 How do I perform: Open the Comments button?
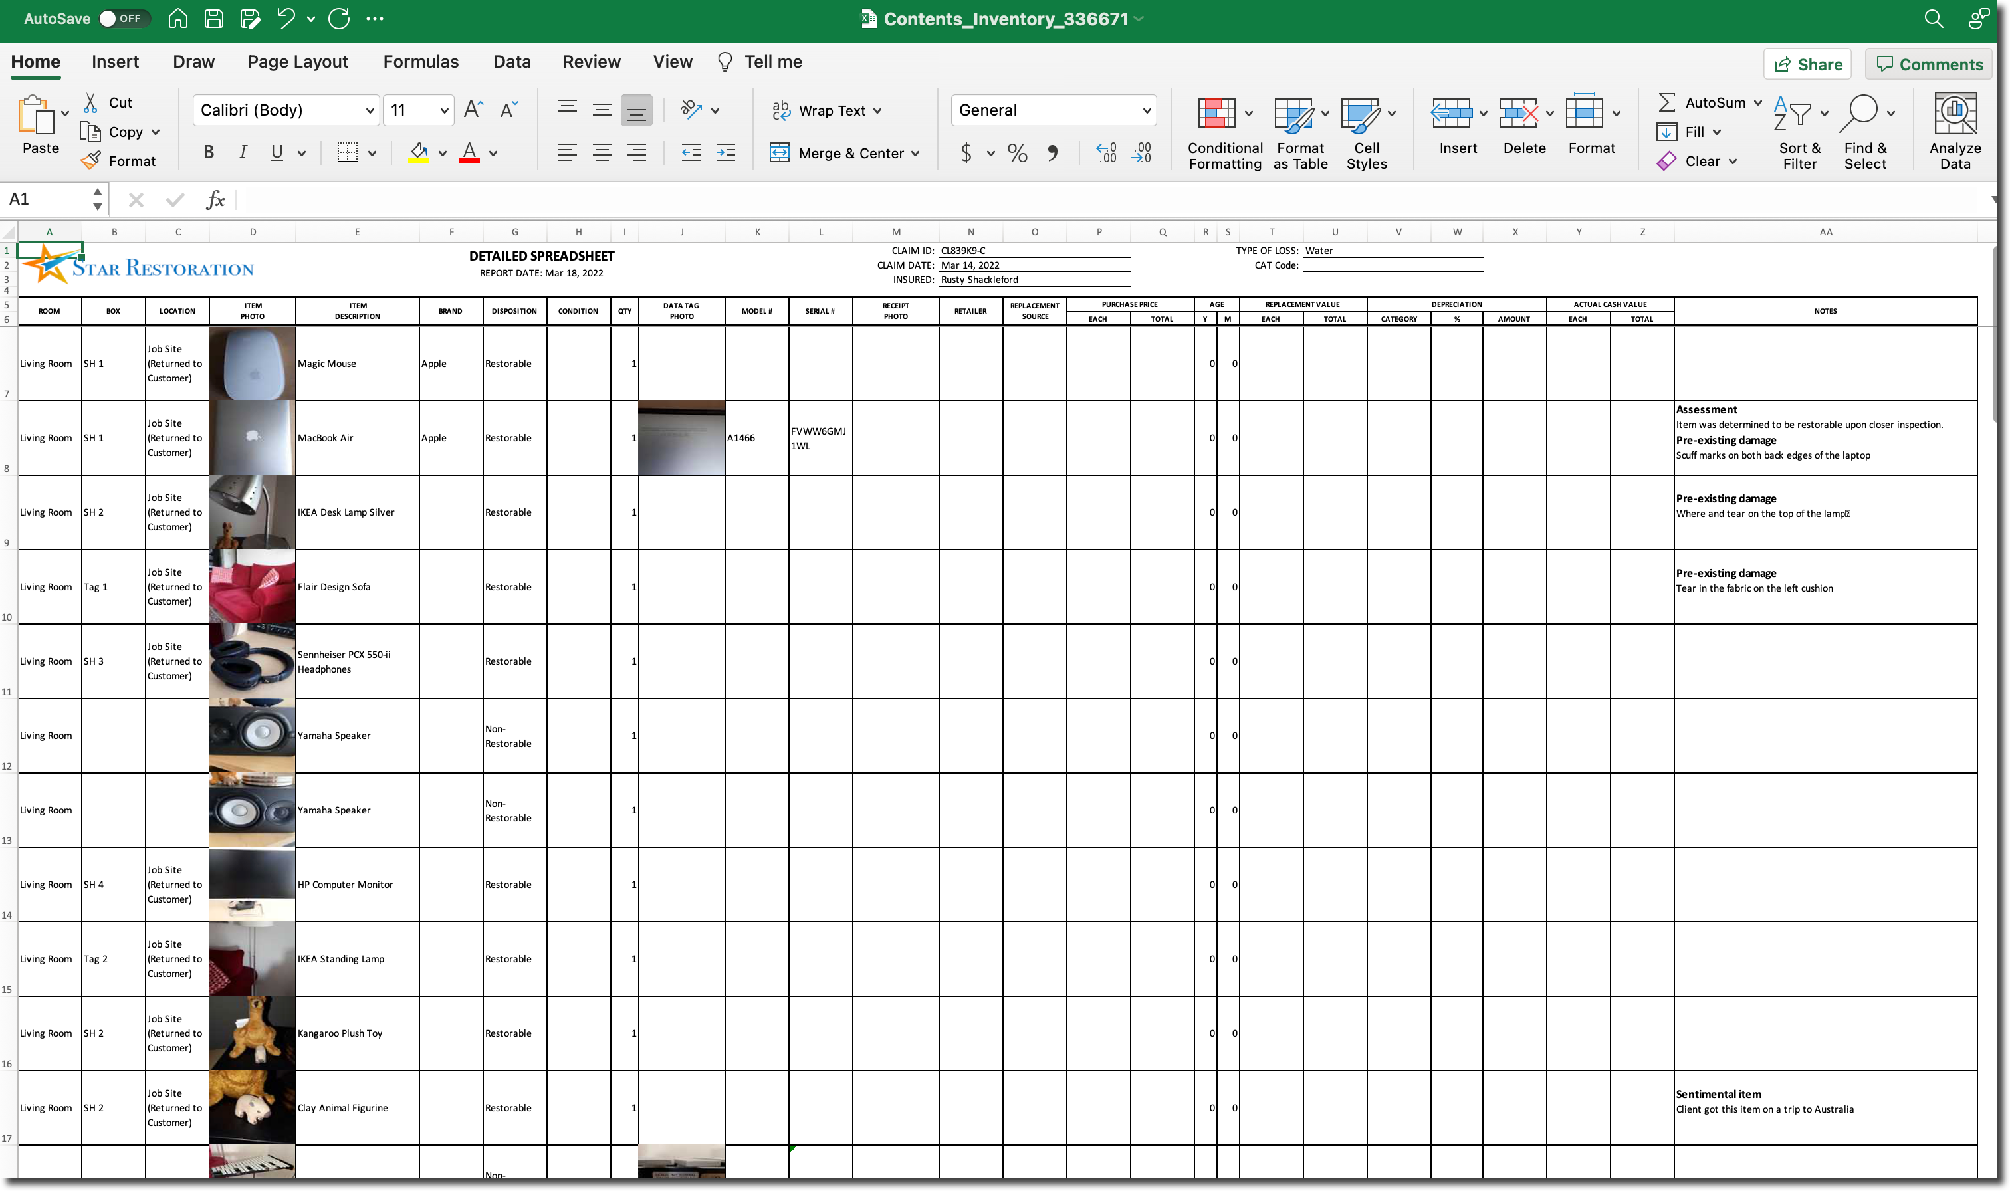tap(1929, 64)
